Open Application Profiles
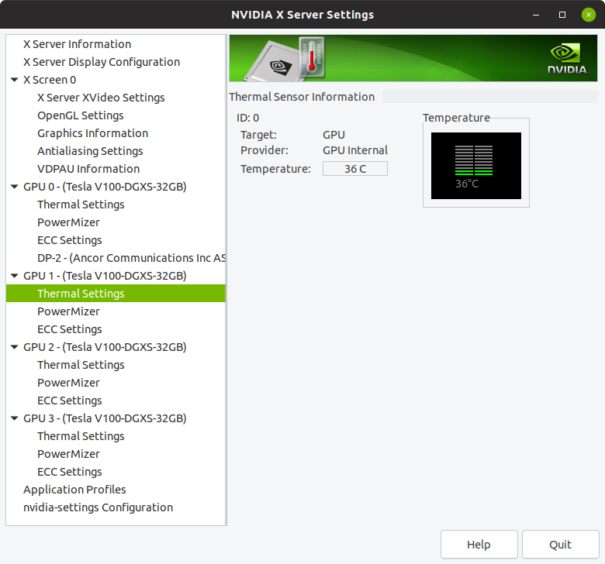The width and height of the screenshot is (605, 564). tap(74, 490)
